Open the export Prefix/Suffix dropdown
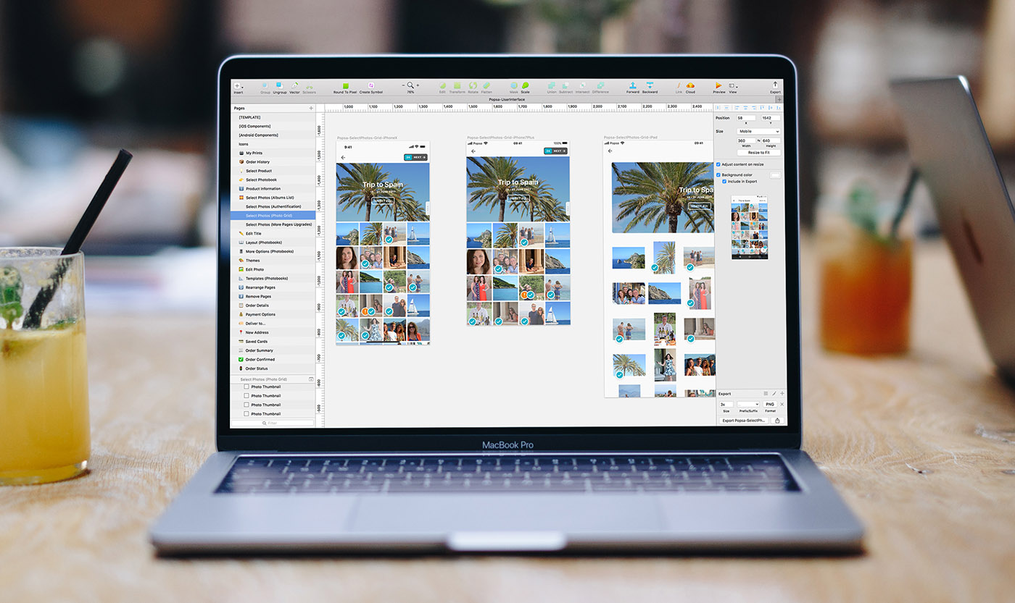Viewport: 1015px width, 603px height. pyautogui.click(x=748, y=404)
